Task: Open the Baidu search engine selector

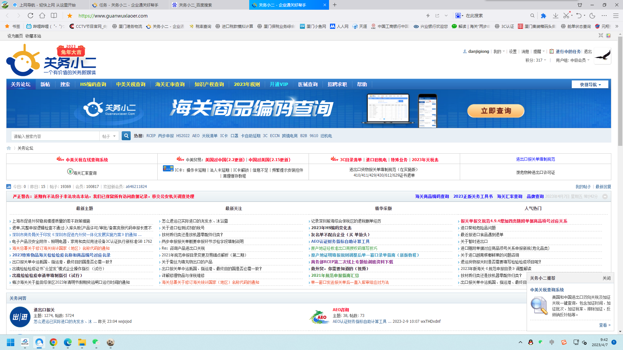Action: 459,16
